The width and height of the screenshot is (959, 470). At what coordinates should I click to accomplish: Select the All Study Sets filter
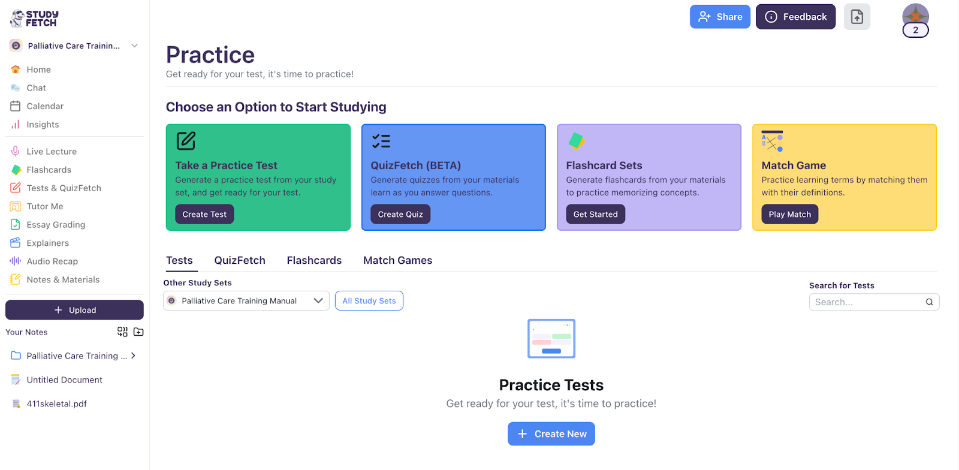(369, 300)
